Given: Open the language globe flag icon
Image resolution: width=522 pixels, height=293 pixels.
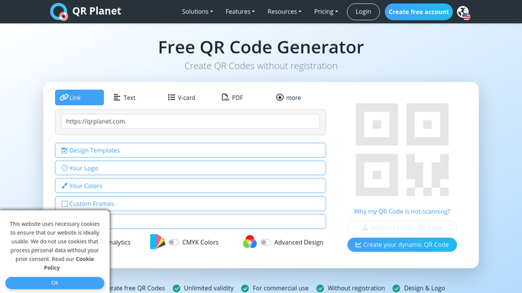Looking at the screenshot, I should point(463,12).
